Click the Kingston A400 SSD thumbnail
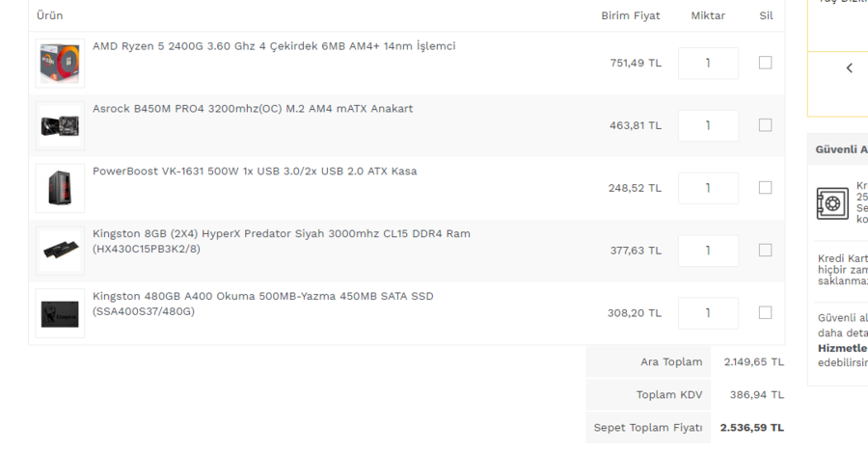The height and width of the screenshot is (452, 868). [60, 313]
